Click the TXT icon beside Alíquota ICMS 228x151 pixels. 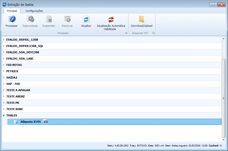pyautogui.click(x=46, y=122)
